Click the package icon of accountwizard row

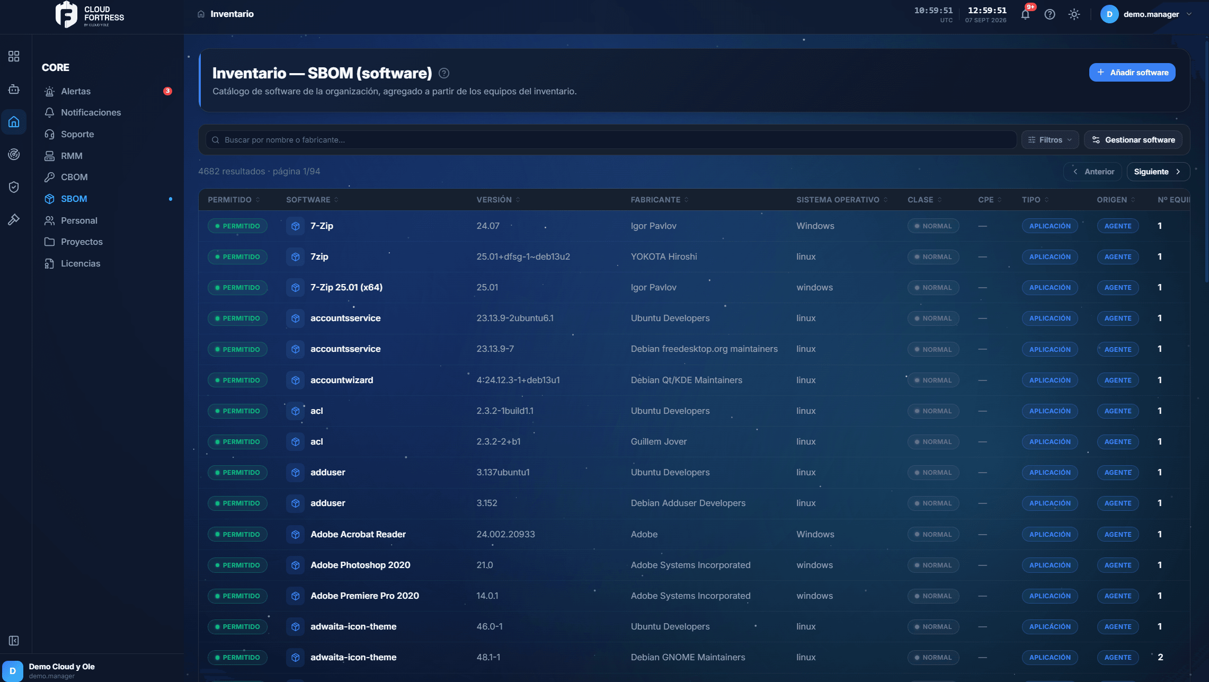pyautogui.click(x=296, y=380)
